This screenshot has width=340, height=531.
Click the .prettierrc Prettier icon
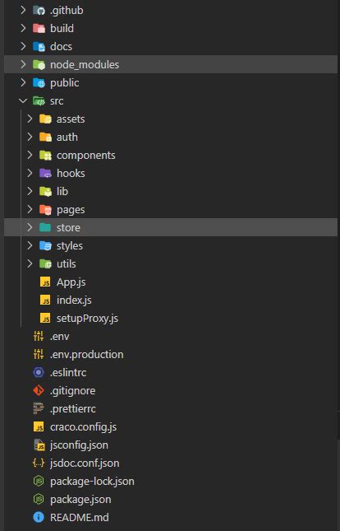pyautogui.click(x=39, y=409)
